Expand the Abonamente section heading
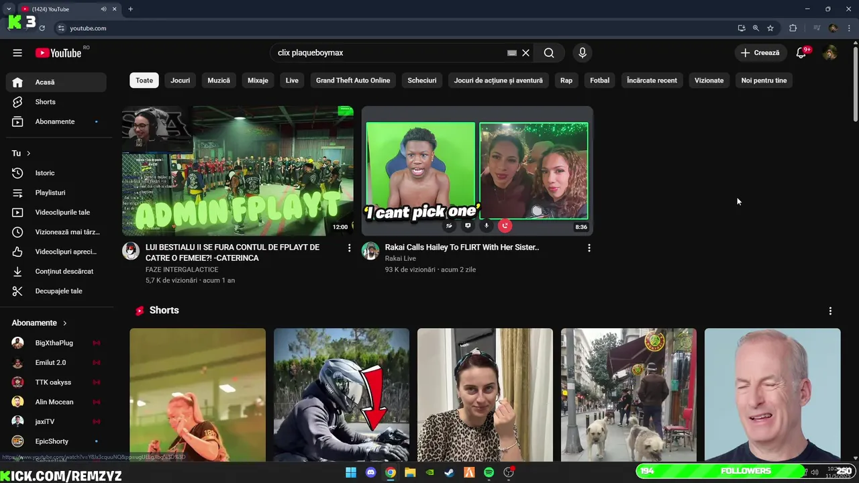Viewport: 859px width, 483px height. [x=40, y=323]
